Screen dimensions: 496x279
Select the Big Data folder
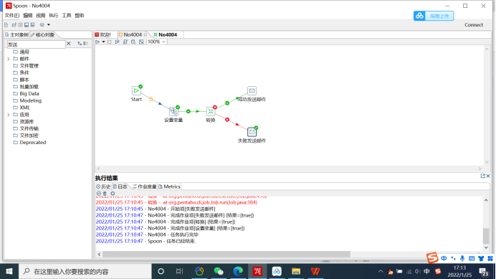pyautogui.click(x=26, y=94)
